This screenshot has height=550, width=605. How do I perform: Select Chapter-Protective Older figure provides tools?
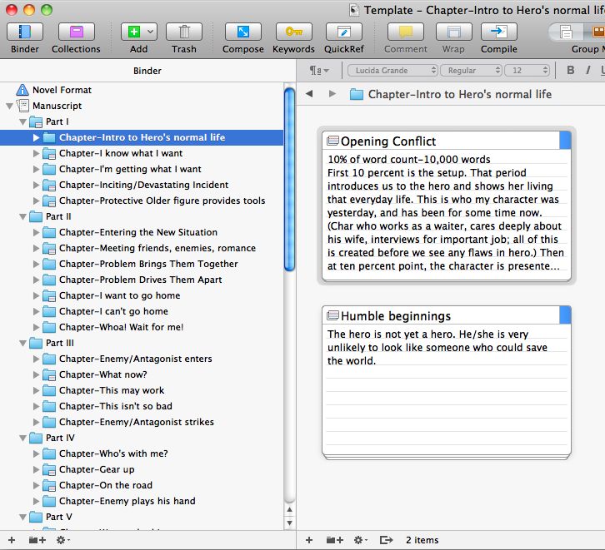pos(162,201)
